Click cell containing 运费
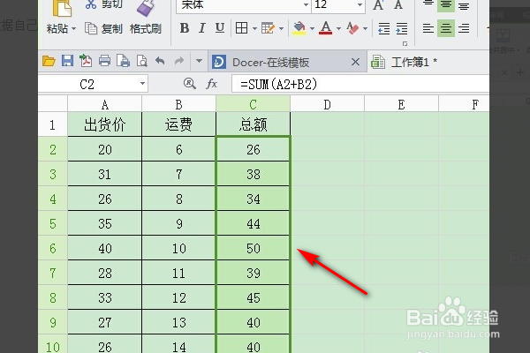Viewport: 530px width, 353px height. tap(178, 124)
